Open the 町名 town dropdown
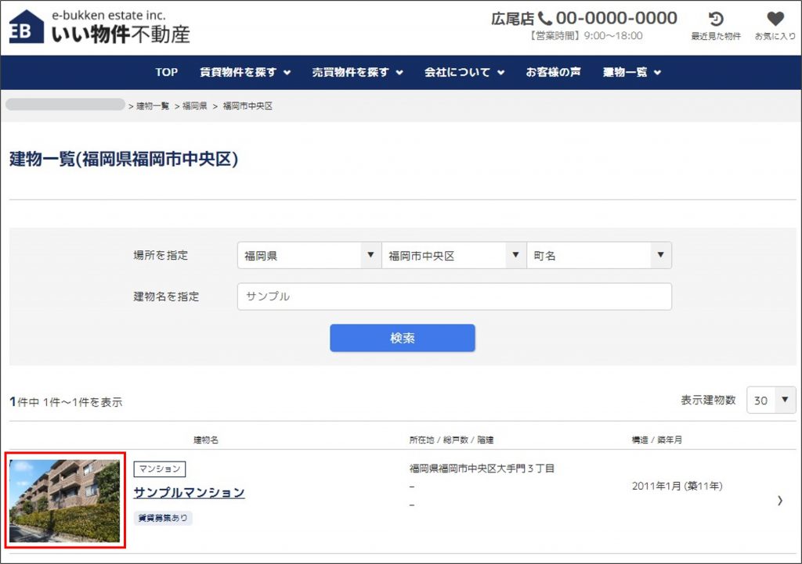802x564 pixels. [598, 256]
